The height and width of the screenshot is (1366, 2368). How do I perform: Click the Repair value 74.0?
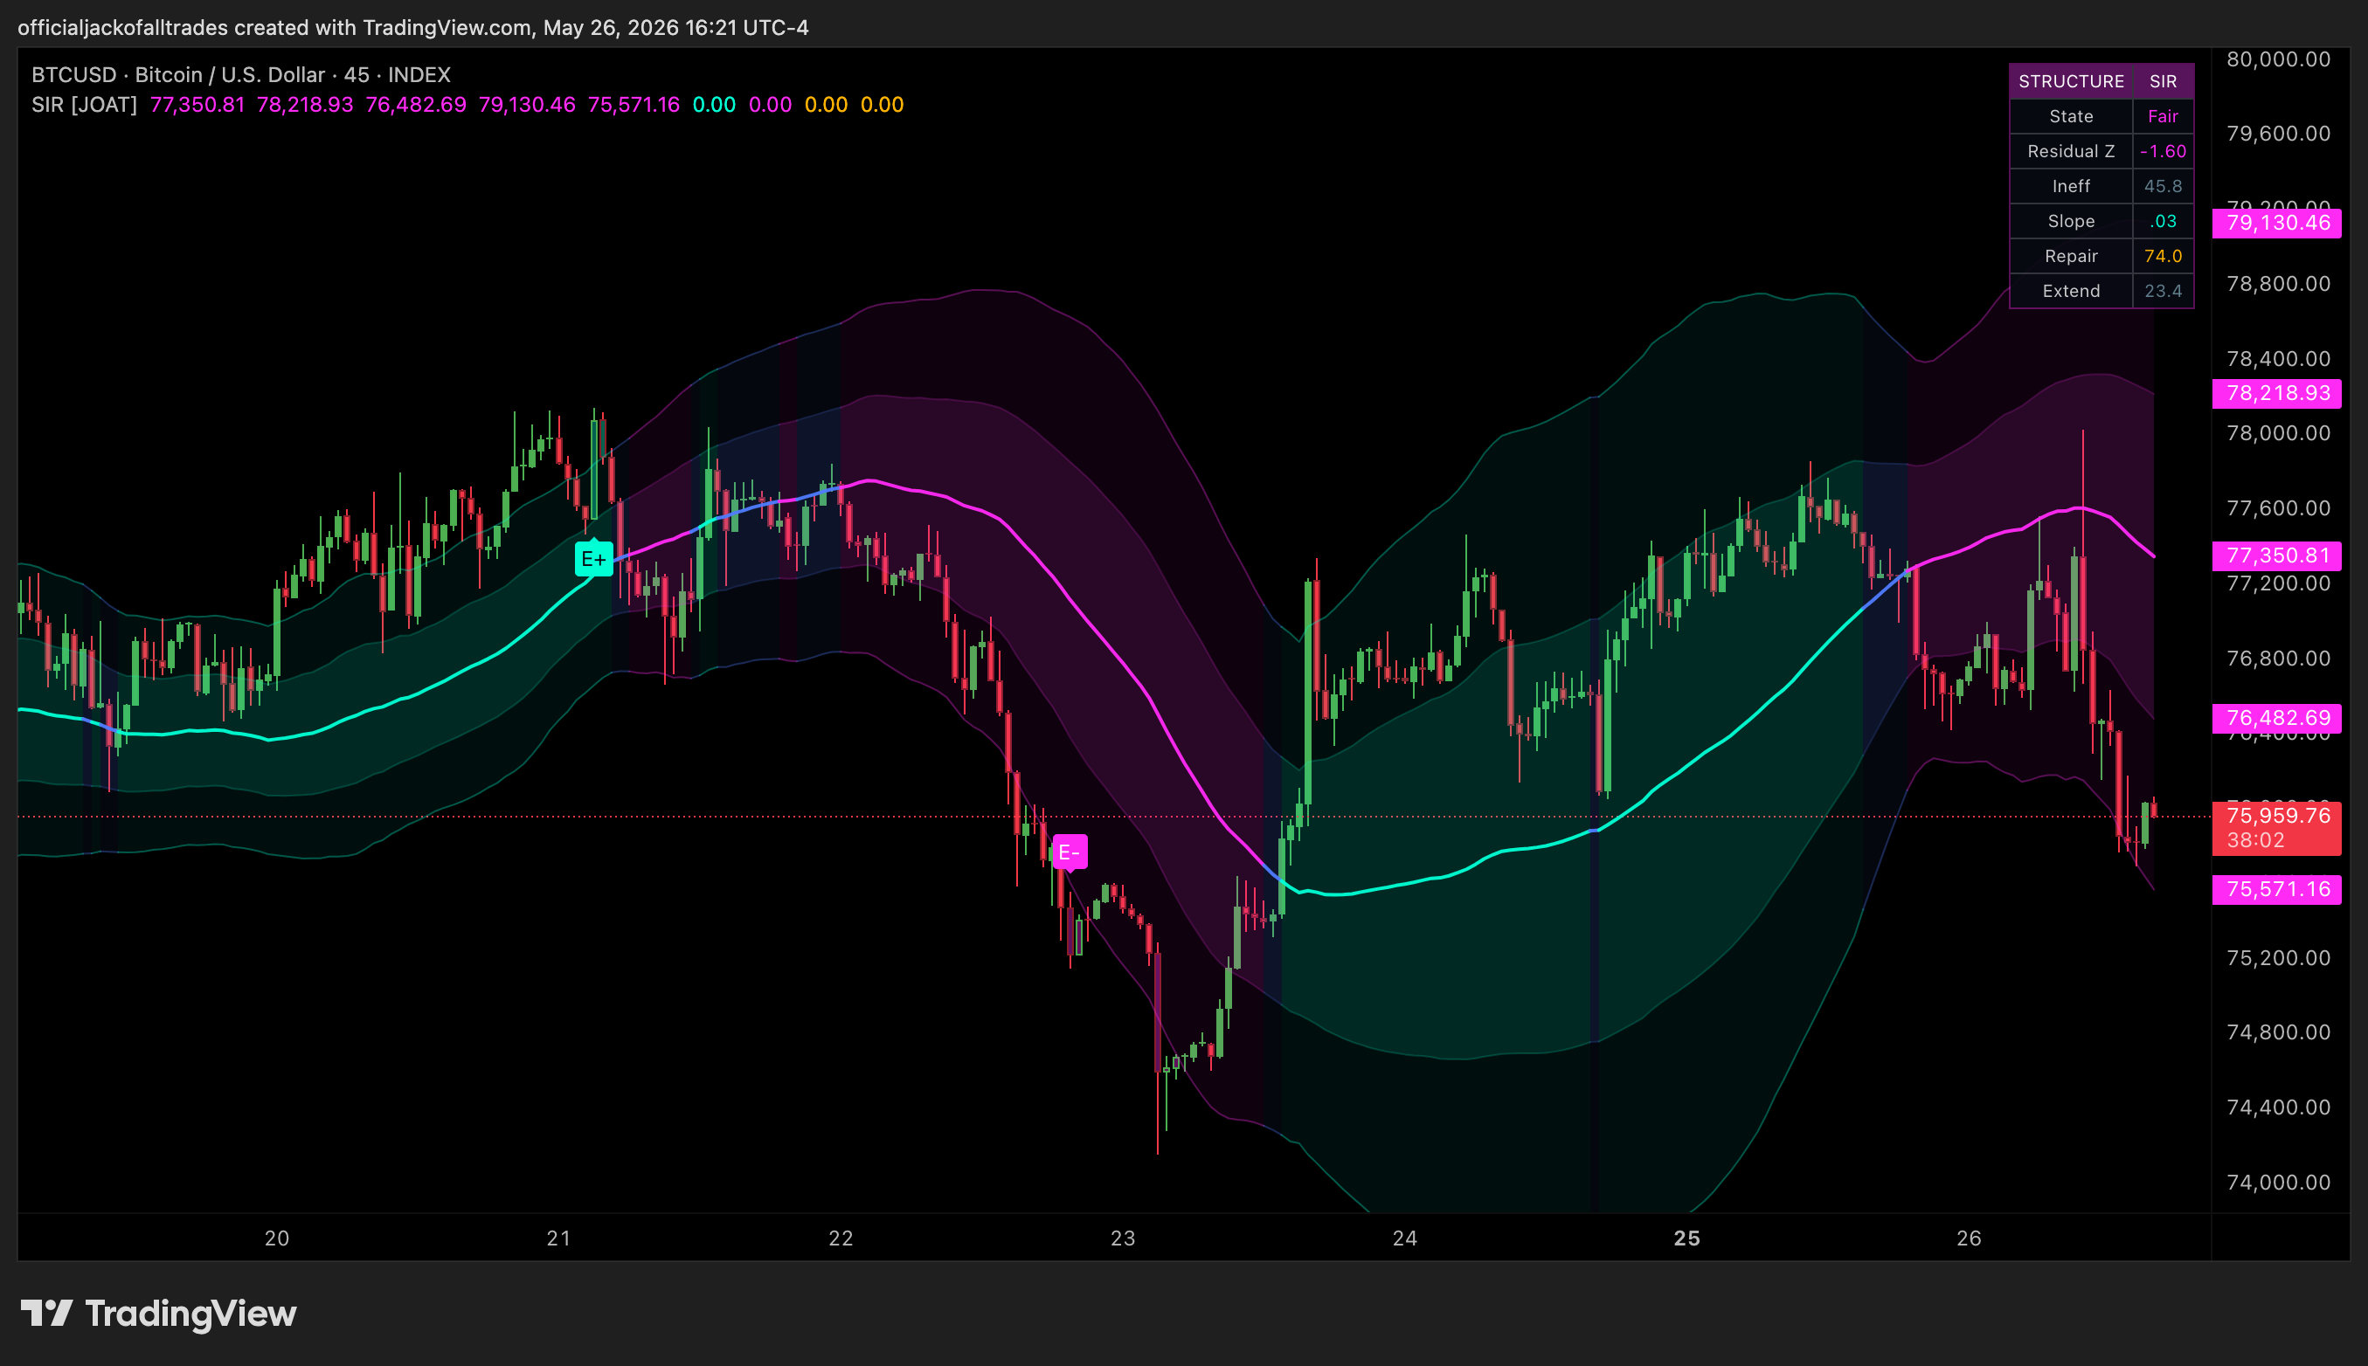2163,256
